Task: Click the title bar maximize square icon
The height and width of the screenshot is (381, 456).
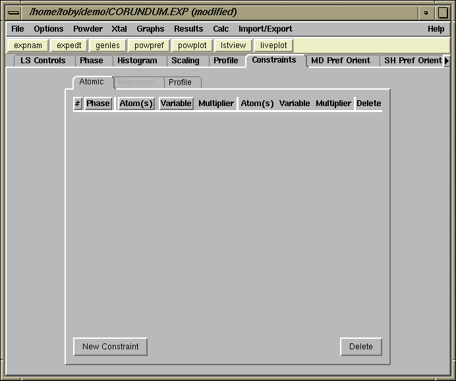Action: 443,13
